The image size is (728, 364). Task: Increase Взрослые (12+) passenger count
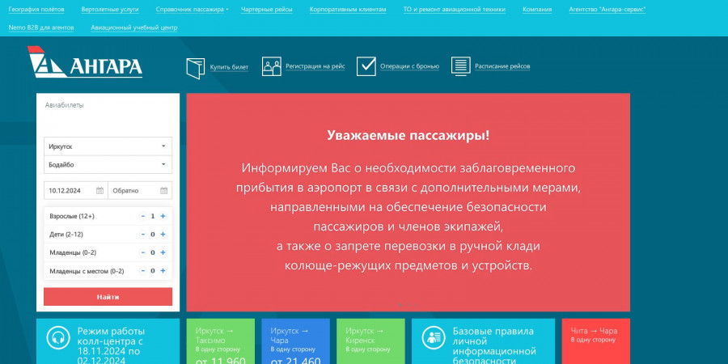tap(163, 216)
